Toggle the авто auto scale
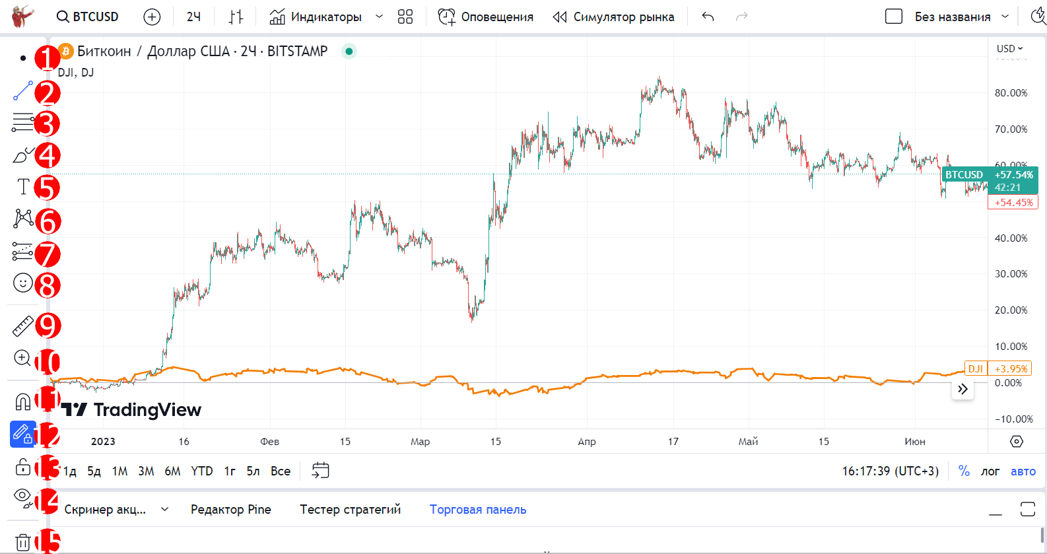This screenshot has height=554, width=1047. (x=1023, y=471)
